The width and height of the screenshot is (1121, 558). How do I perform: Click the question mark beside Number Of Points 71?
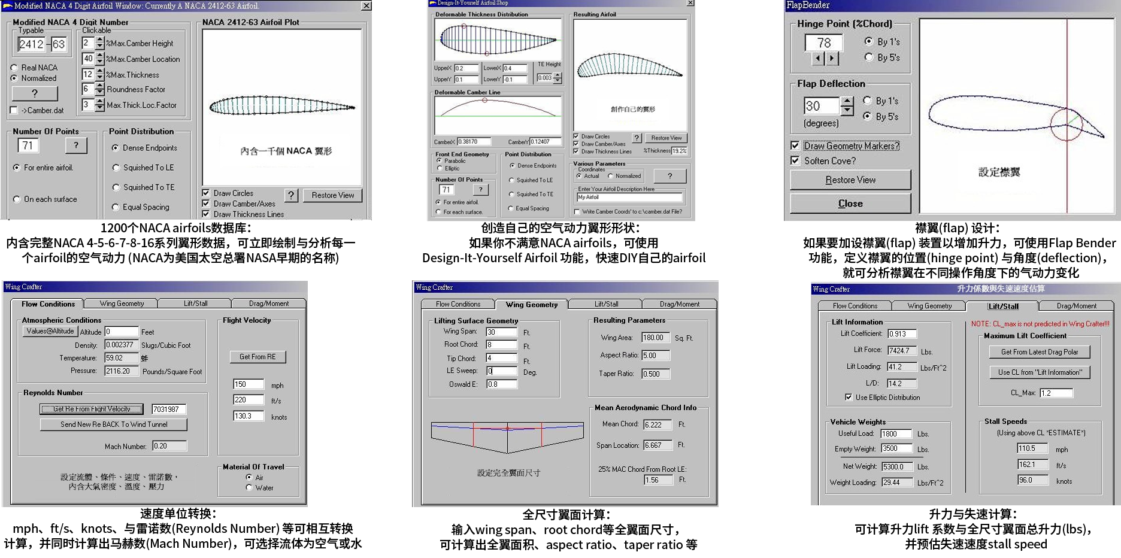click(x=75, y=145)
